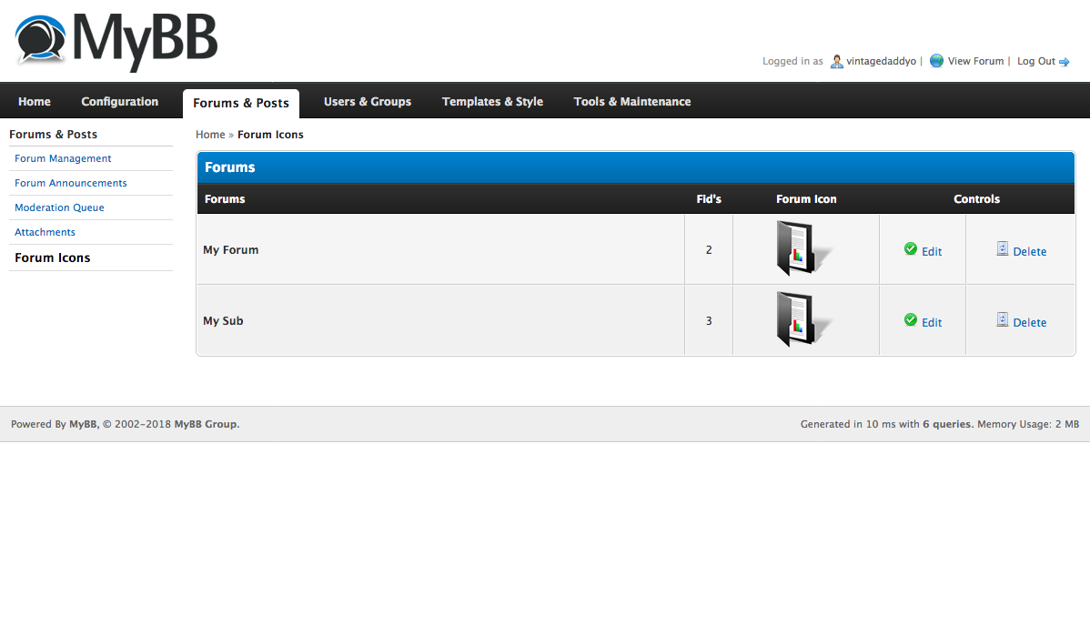
Task: Click Fid value 2 cell
Action: [709, 249]
